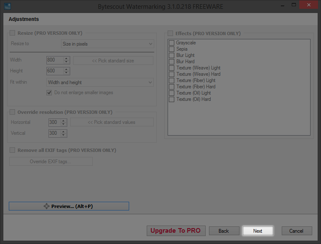
Task: Go Back to previous step
Action: [224, 231]
